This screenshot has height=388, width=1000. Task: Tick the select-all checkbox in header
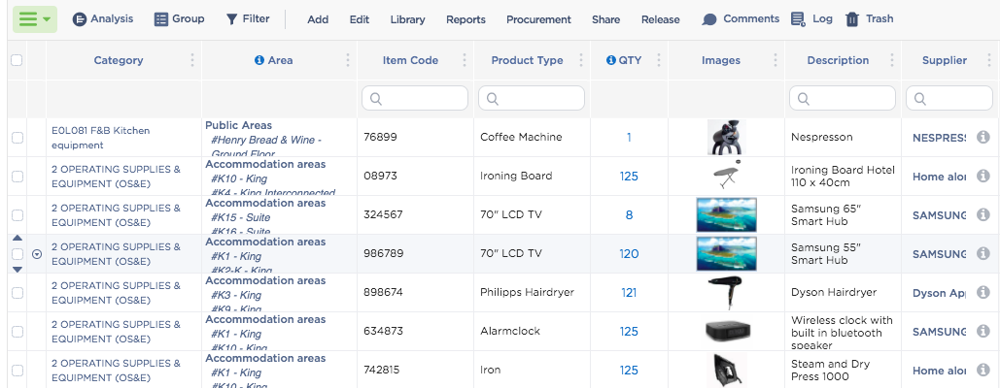(x=17, y=60)
